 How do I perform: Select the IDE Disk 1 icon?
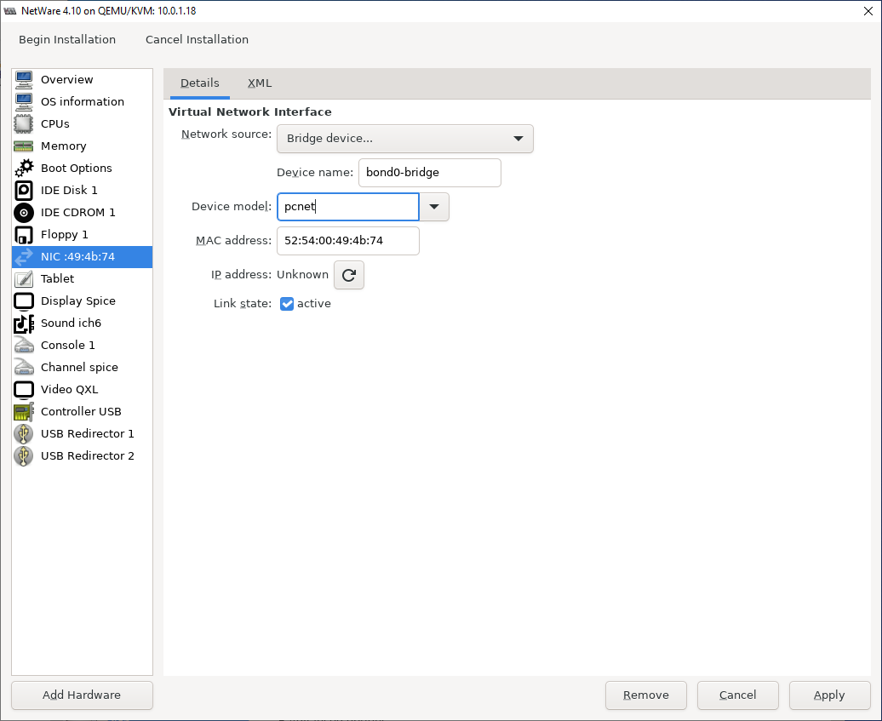[24, 190]
